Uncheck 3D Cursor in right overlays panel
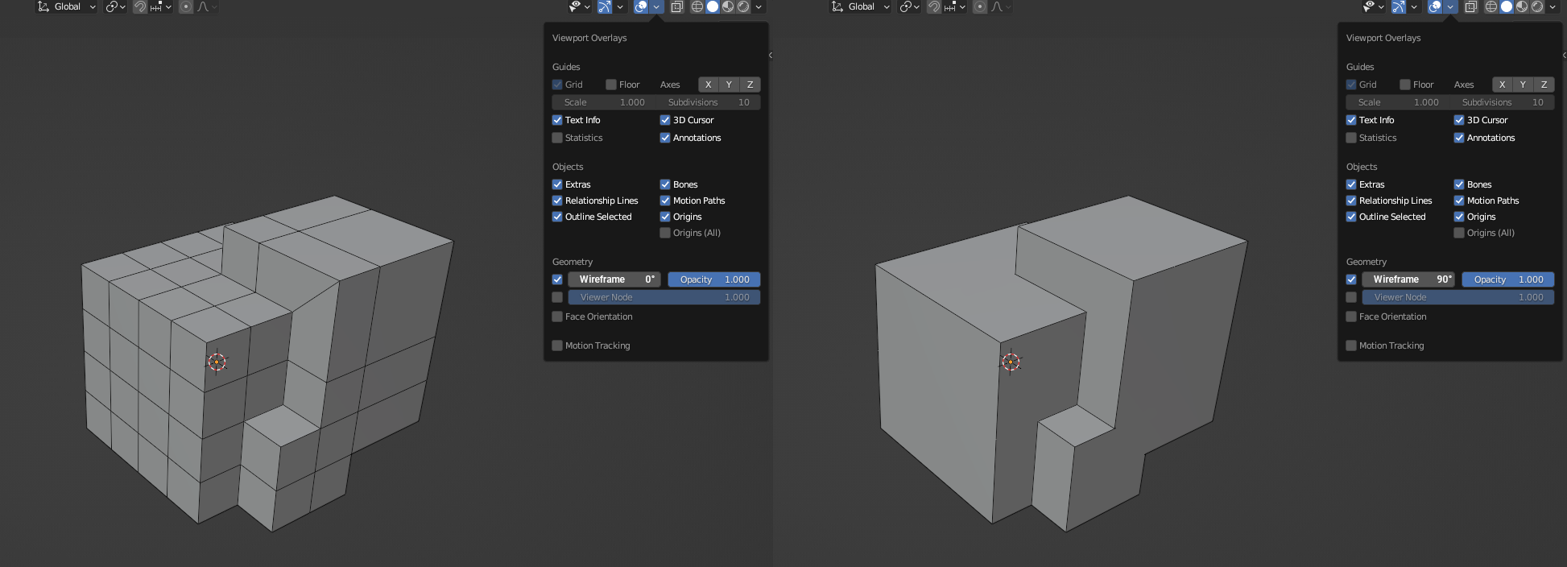Viewport: 1567px width, 567px height. click(1459, 120)
